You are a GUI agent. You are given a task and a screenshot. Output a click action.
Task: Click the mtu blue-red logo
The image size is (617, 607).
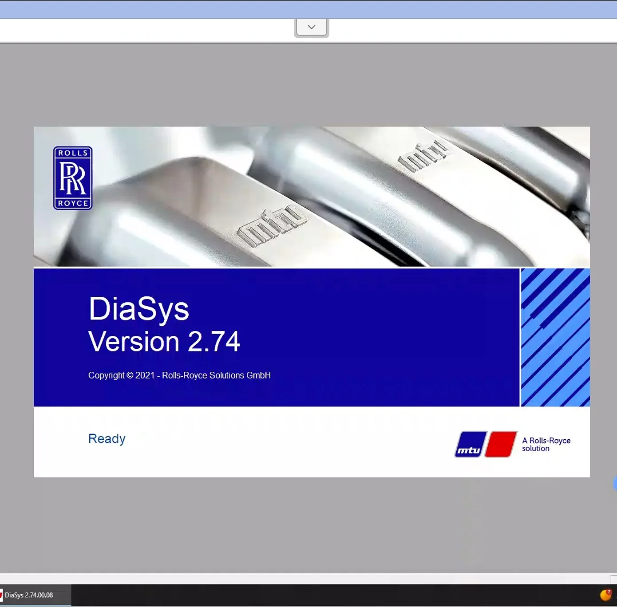pyautogui.click(x=486, y=444)
